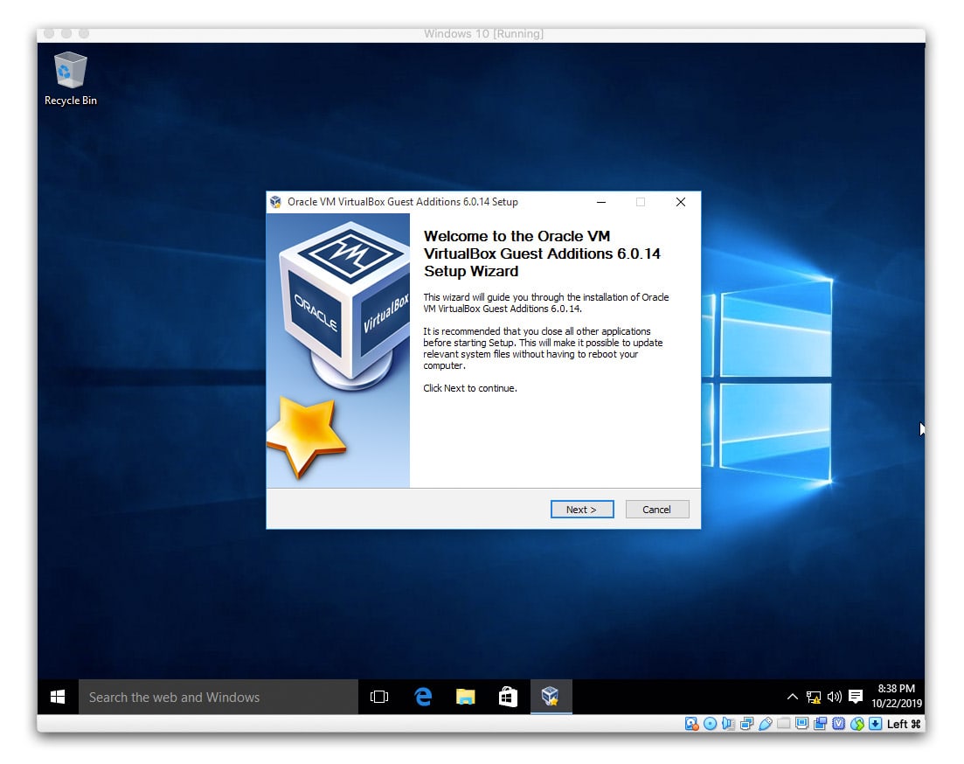Click the Start button
This screenshot has height=764, width=964.
tap(58, 697)
